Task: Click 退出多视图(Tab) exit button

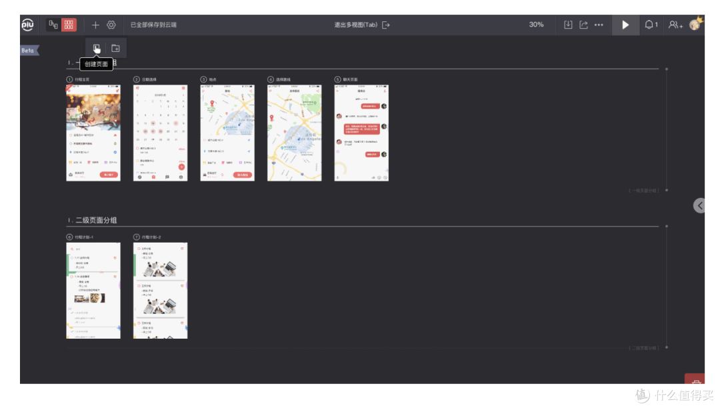Action: [362, 25]
